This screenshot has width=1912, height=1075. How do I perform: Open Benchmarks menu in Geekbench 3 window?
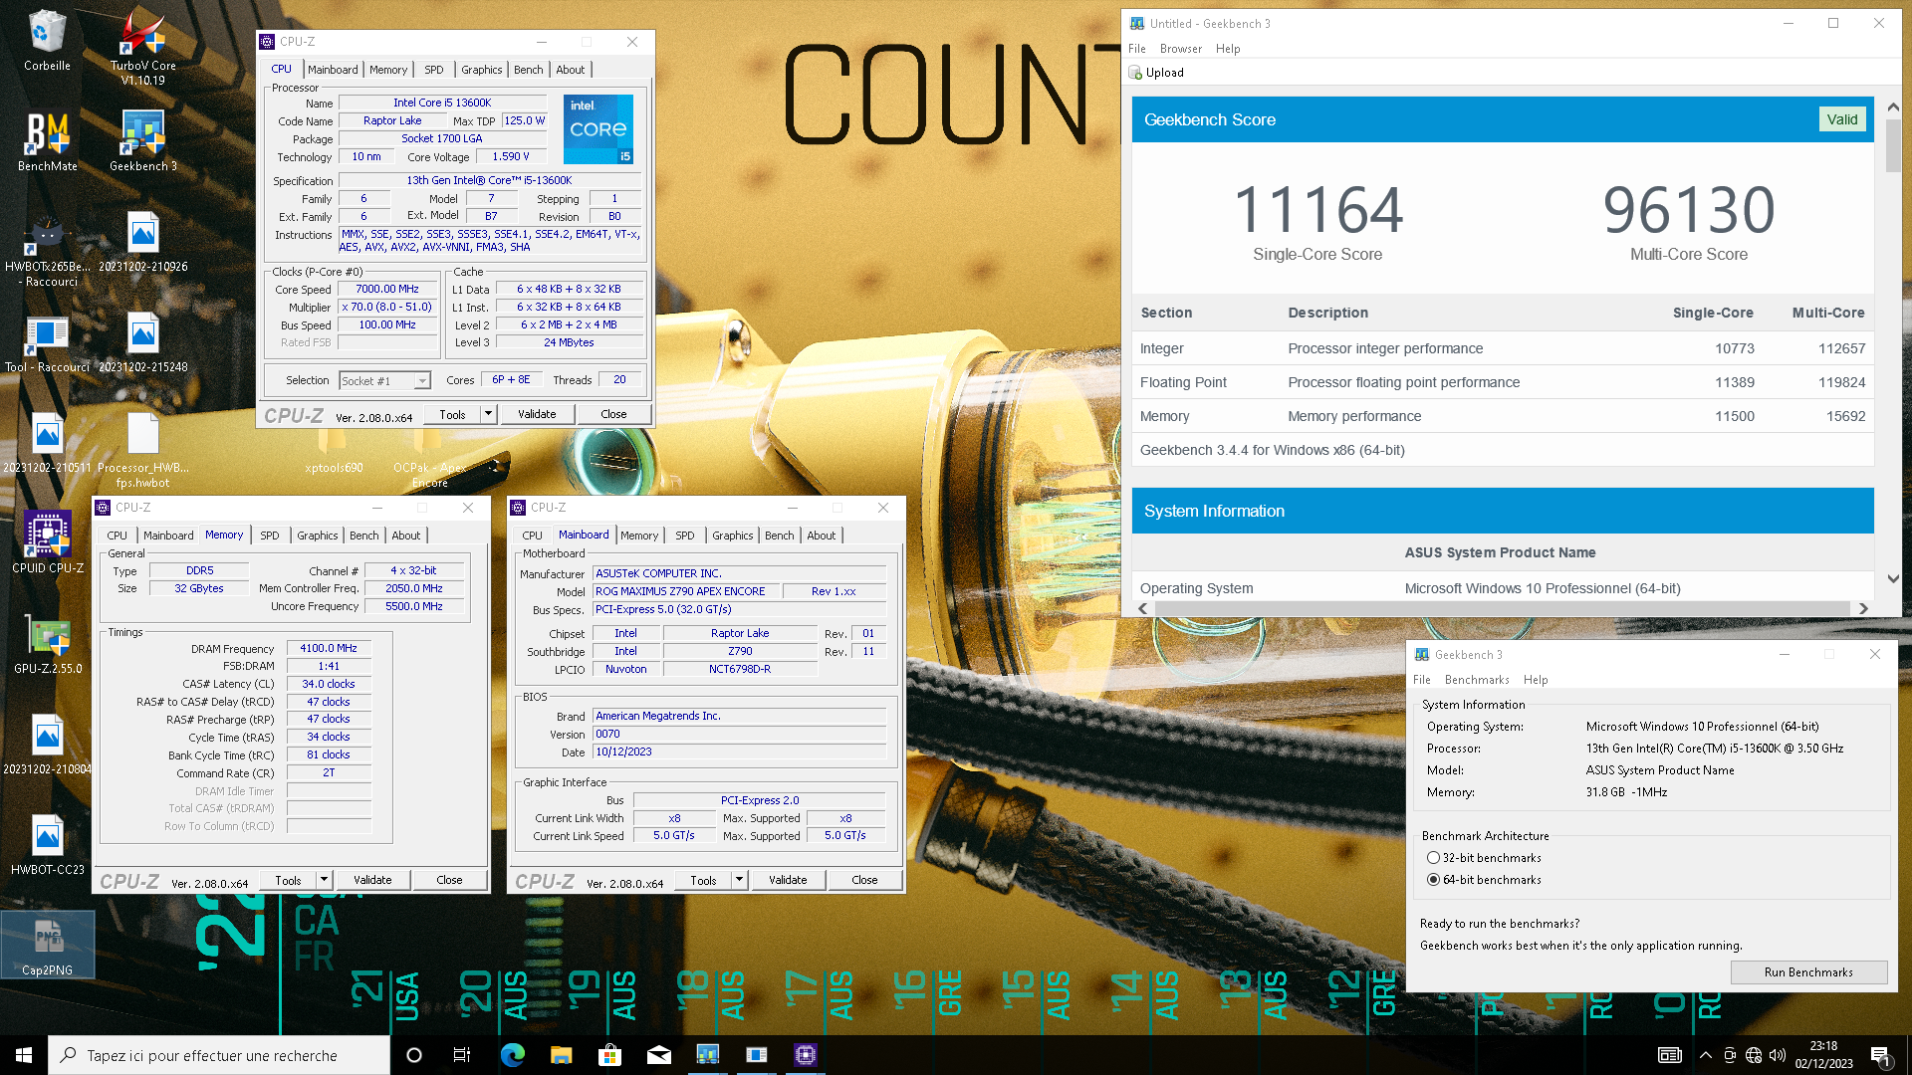[1477, 680]
